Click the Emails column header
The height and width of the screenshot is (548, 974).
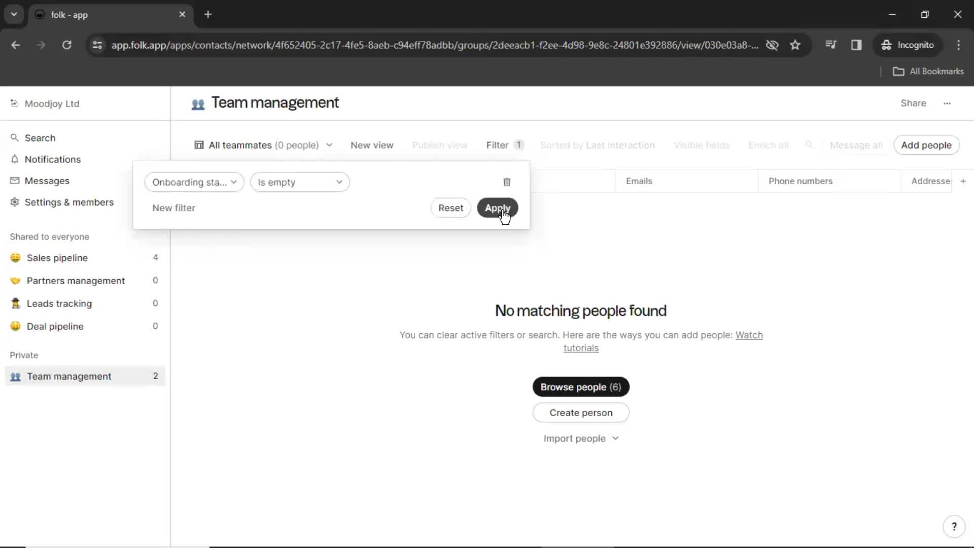pyautogui.click(x=687, y=181)
